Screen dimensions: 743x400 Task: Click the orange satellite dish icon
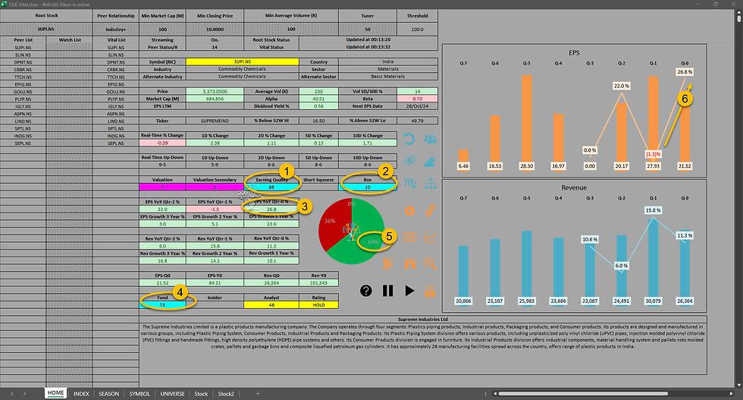[x=388, y=263]
